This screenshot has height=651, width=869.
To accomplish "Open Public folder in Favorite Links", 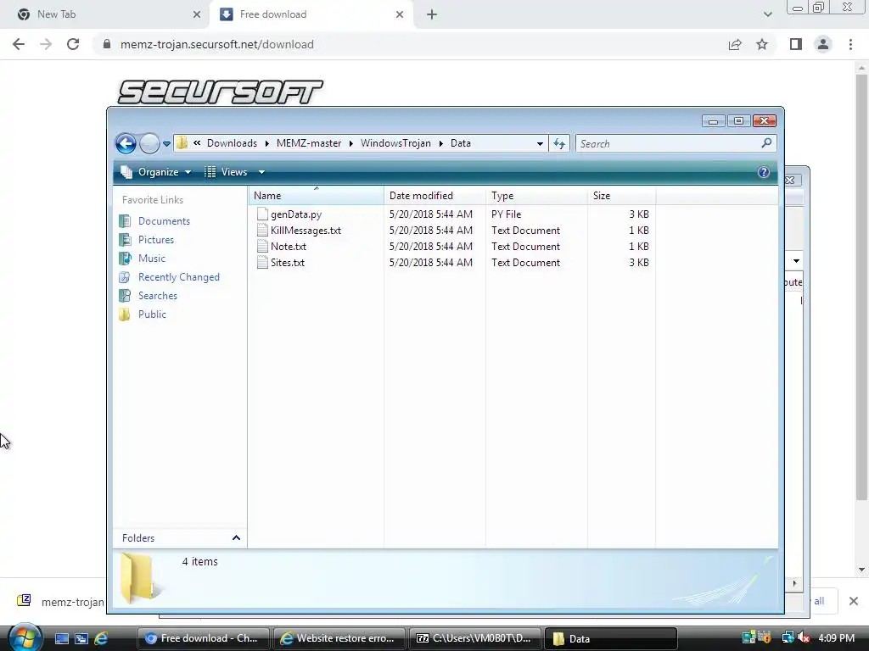I will [x=153, y=314].
